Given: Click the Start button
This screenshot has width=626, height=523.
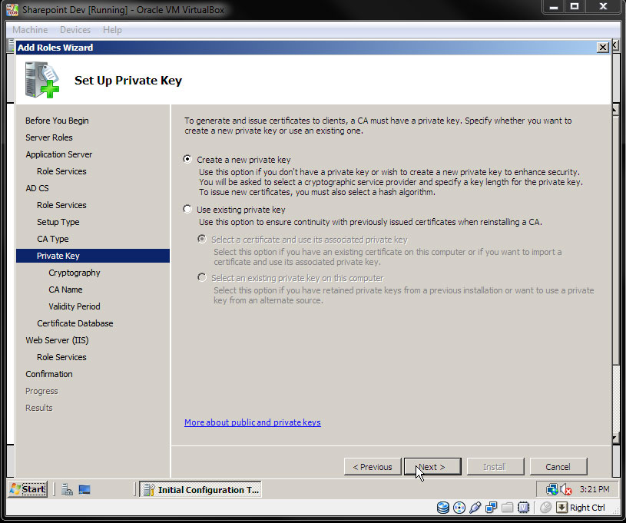Looking at the screenshot, I should (x=28, y=489).
